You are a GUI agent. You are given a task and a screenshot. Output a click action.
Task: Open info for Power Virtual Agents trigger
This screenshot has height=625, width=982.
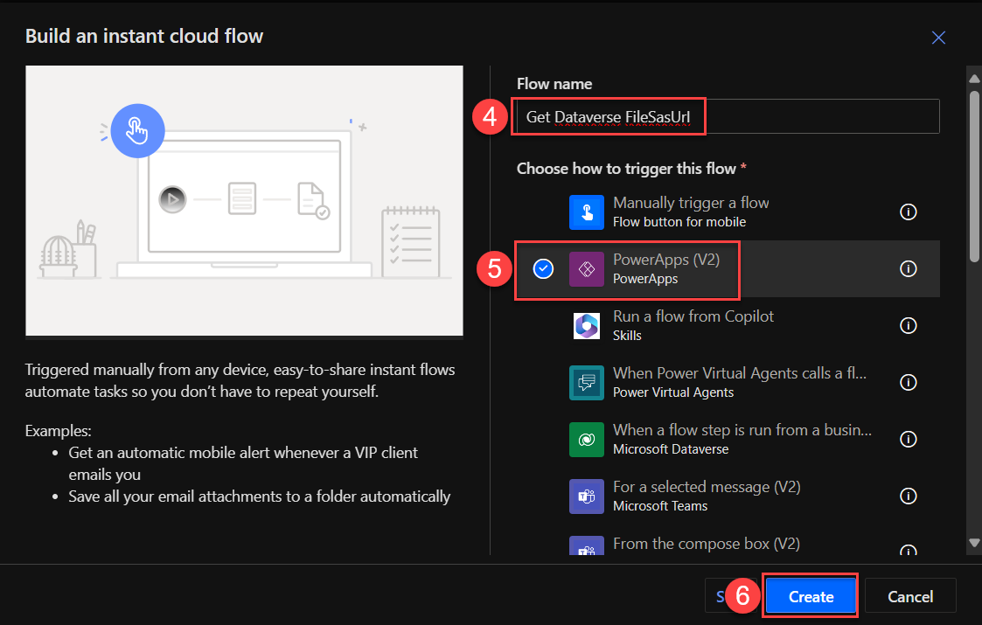click(x=908, y=382)
